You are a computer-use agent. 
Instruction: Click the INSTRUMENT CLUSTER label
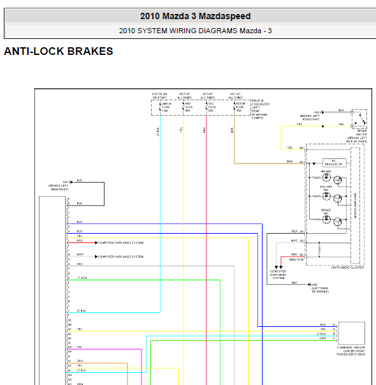click(x=347, y=268)
